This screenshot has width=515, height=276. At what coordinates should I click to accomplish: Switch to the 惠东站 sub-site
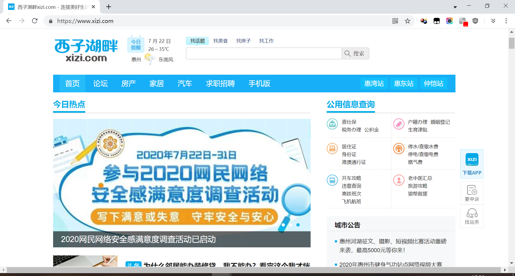(x=404, y=84)
